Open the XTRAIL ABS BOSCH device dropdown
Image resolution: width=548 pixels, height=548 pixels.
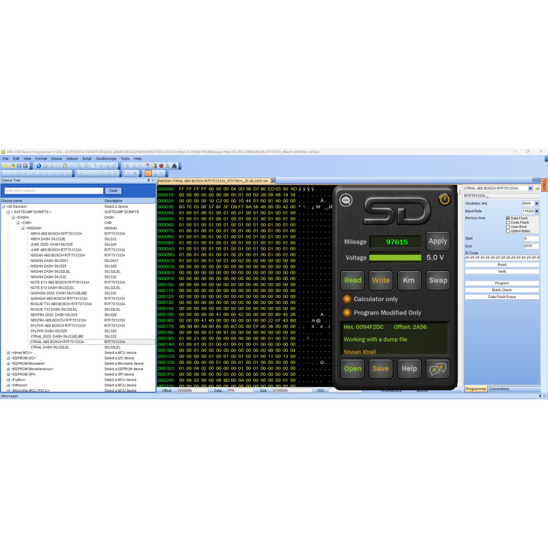coord(530,189)
